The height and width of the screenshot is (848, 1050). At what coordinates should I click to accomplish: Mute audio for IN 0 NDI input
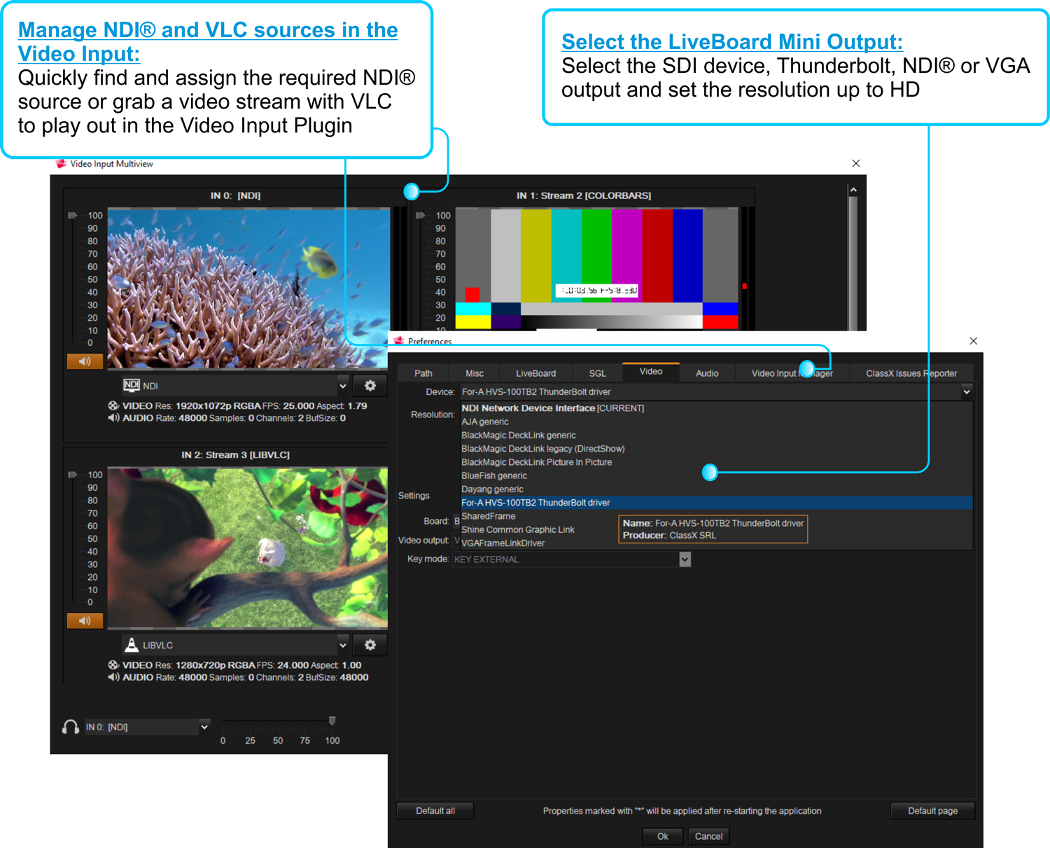pos(85,361)
